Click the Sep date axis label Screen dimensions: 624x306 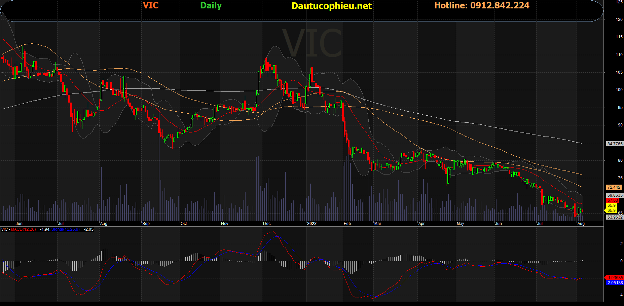[x=146, y=224]
